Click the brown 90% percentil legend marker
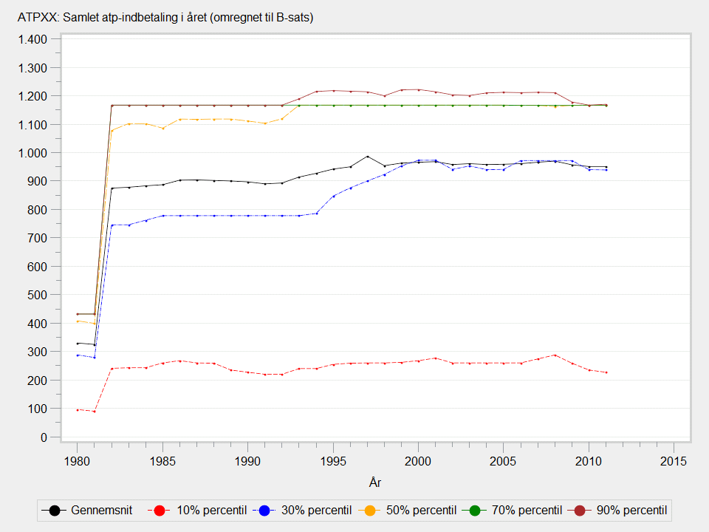Image resolution: width=709 pixels, height=532 pixels. pos(581,511)
